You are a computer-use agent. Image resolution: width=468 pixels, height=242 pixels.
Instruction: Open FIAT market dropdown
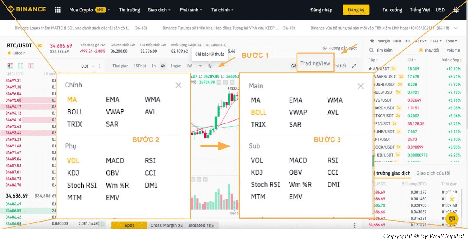436,41
